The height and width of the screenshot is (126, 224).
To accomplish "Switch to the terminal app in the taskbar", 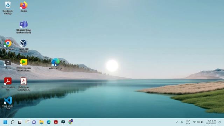I will pyautogui.click(x=63, y=122).
